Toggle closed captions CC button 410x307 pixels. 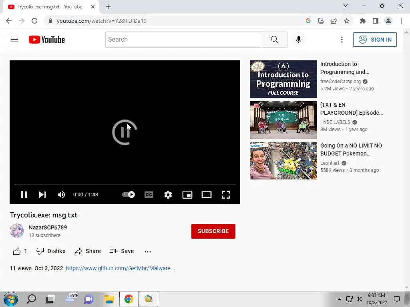click(149, 195)
